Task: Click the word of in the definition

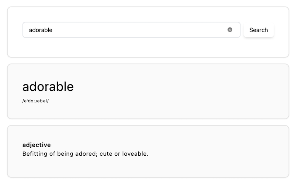Action: [52, 154]
